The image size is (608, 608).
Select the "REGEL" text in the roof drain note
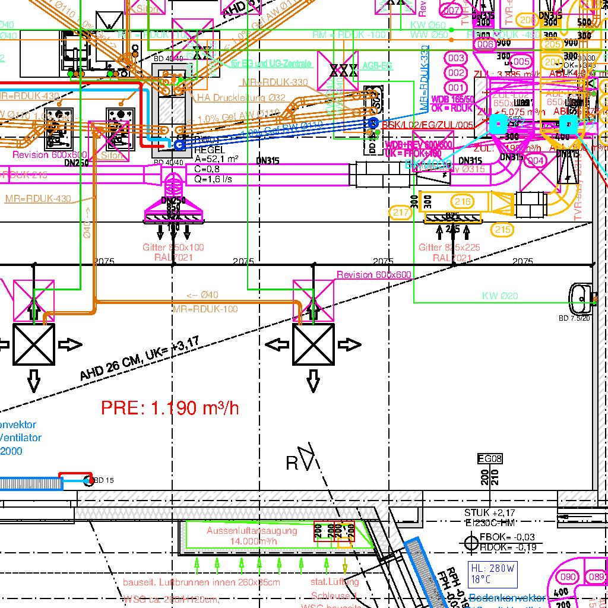click(210, 150)
